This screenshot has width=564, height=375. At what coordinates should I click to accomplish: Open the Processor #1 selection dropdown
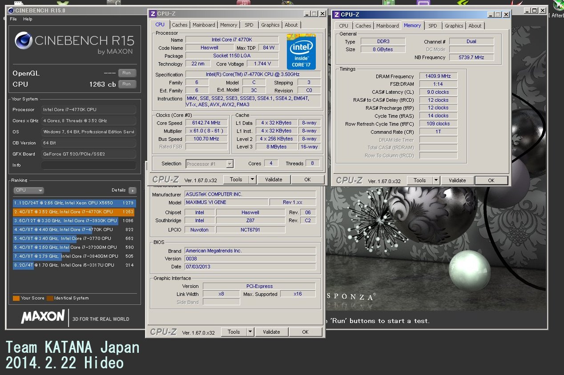pyautogui.click(x=209, y=164)
